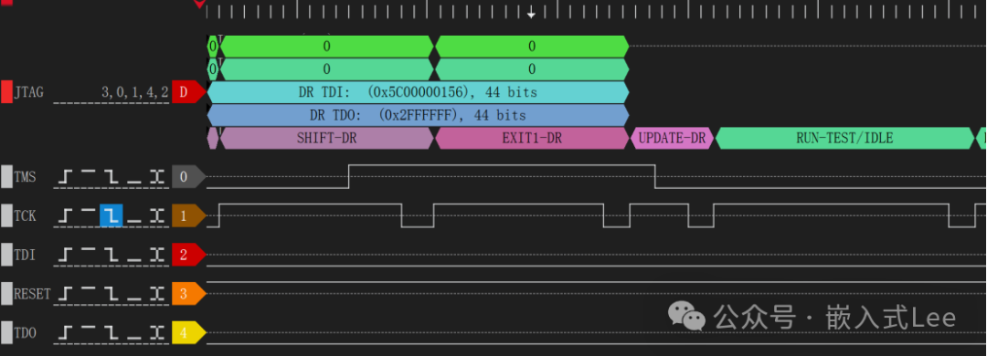Image resolution: width=987 pixels, height=356 pixels.
Task: Click the gray color swatch beside TDO
Action: coord(6,333)
